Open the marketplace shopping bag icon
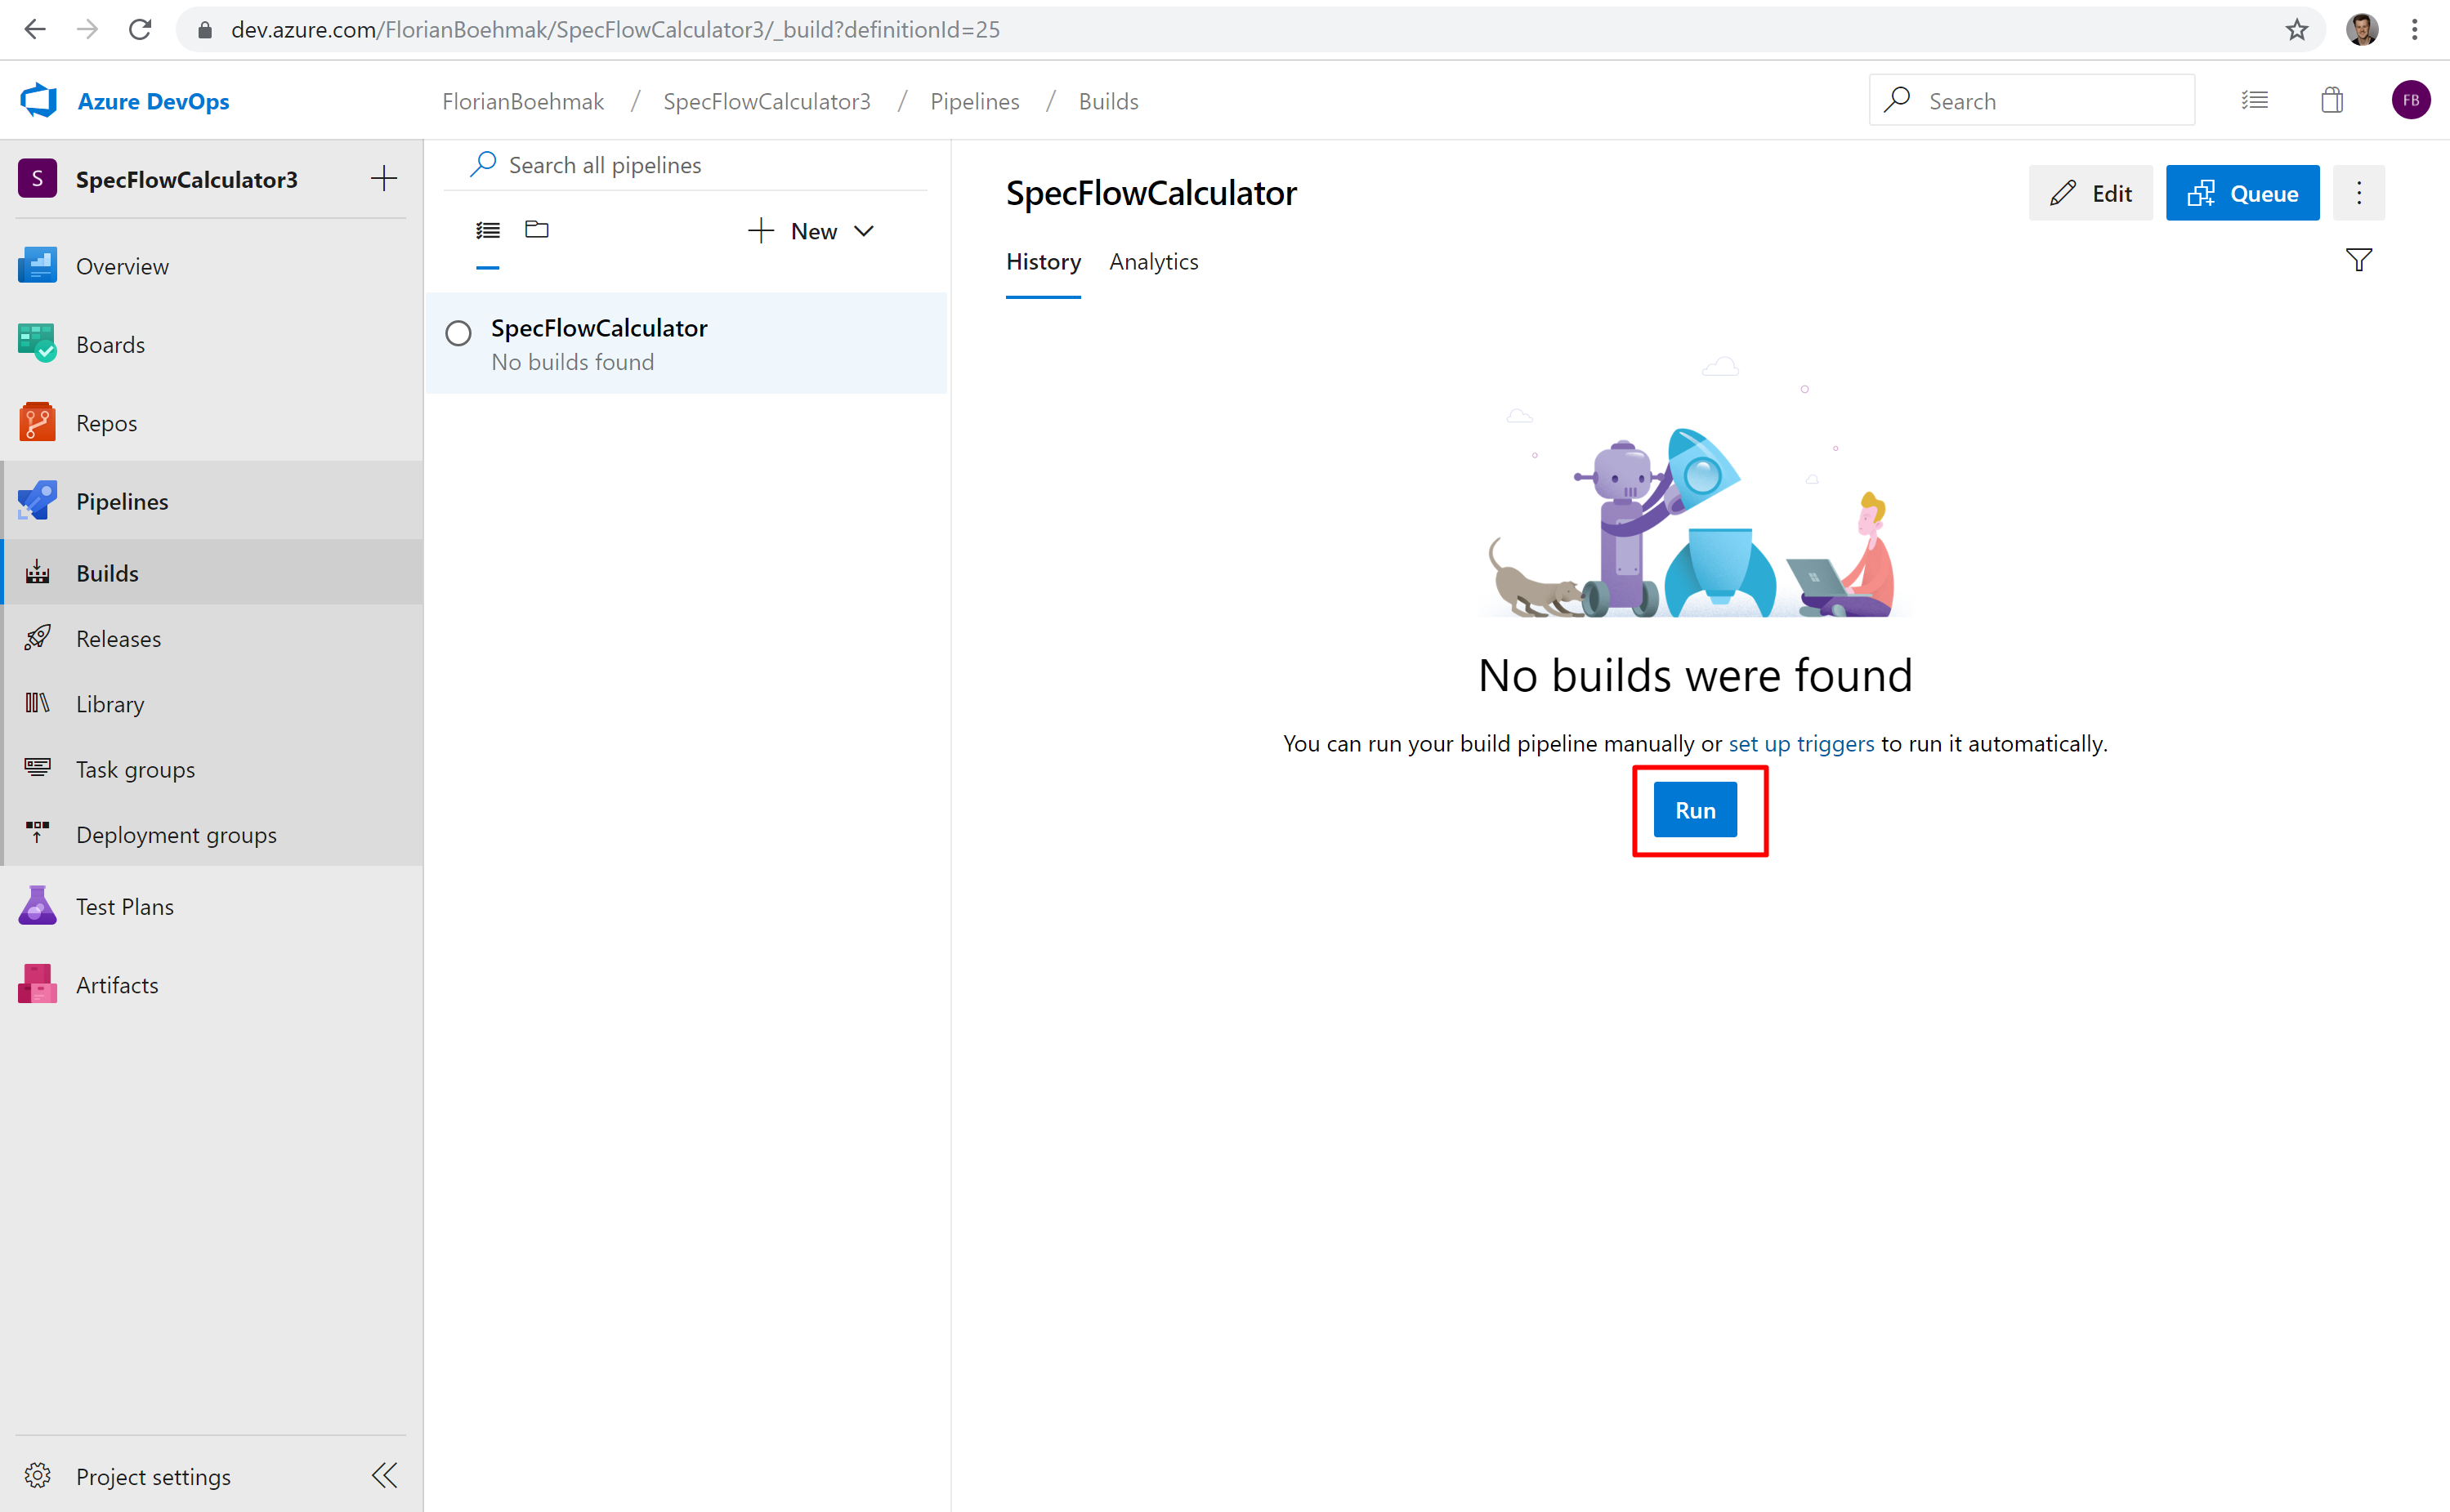The width and height of the screenshot is (2450, 1512). coord(2331,101)
